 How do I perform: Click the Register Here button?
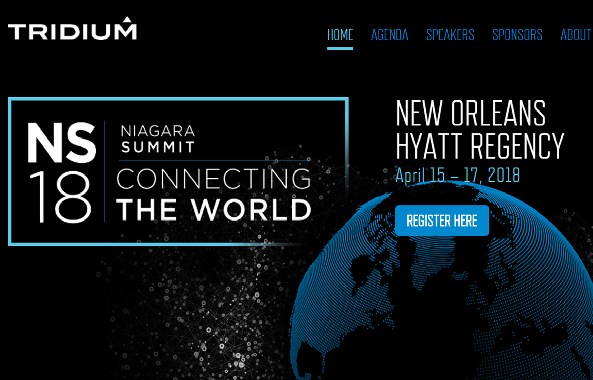click(442, 221)
